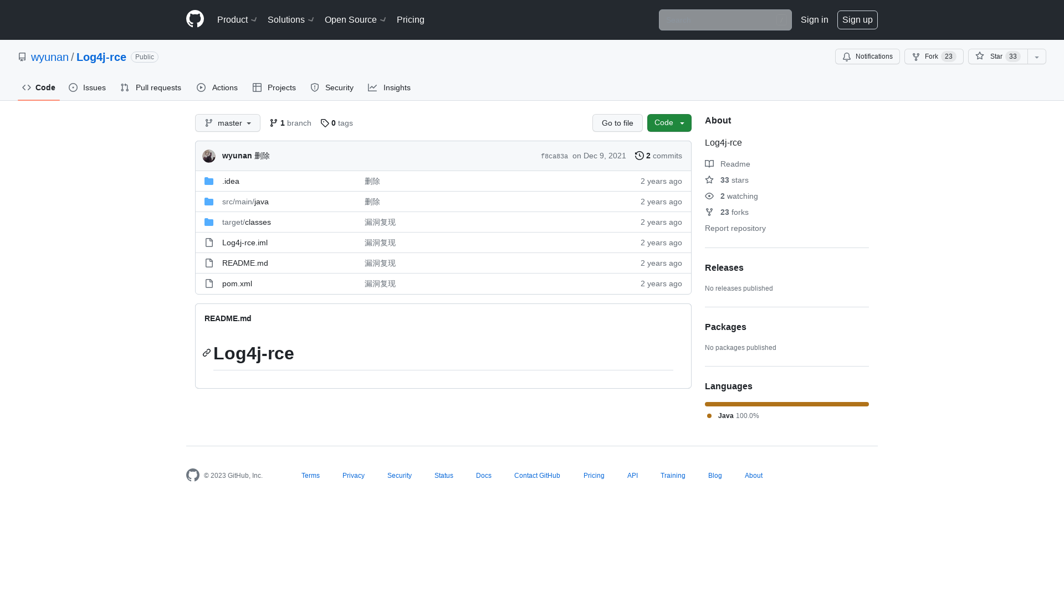Image resolution: width=1064 pixels, height=598 pixels.
Task: Expand the Product menu
Action: click(x=237, y=20)
